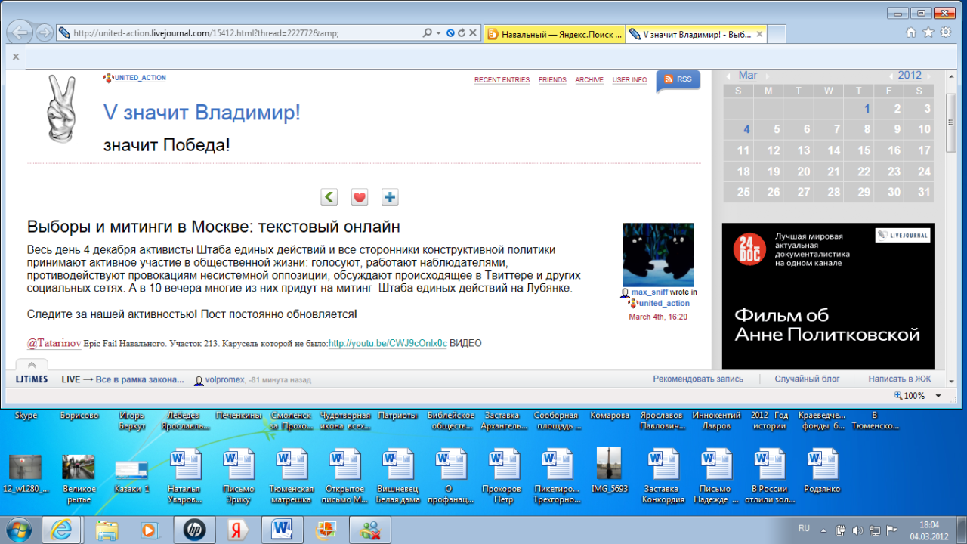Open the address bar dropdown arrow
Image resolution: width=967 pixels, height=544 pixels.
click(438, 33)
